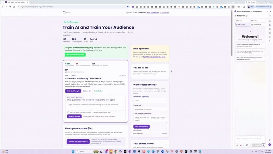273x154 pixels.
Task: Open the Windows Start menu
Action: [x=73, y=151]
